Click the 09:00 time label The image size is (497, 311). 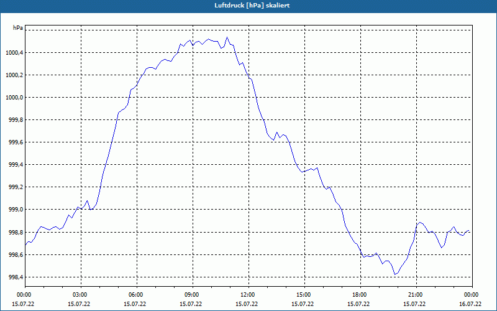pyautogui.click(x=193, y=295)
